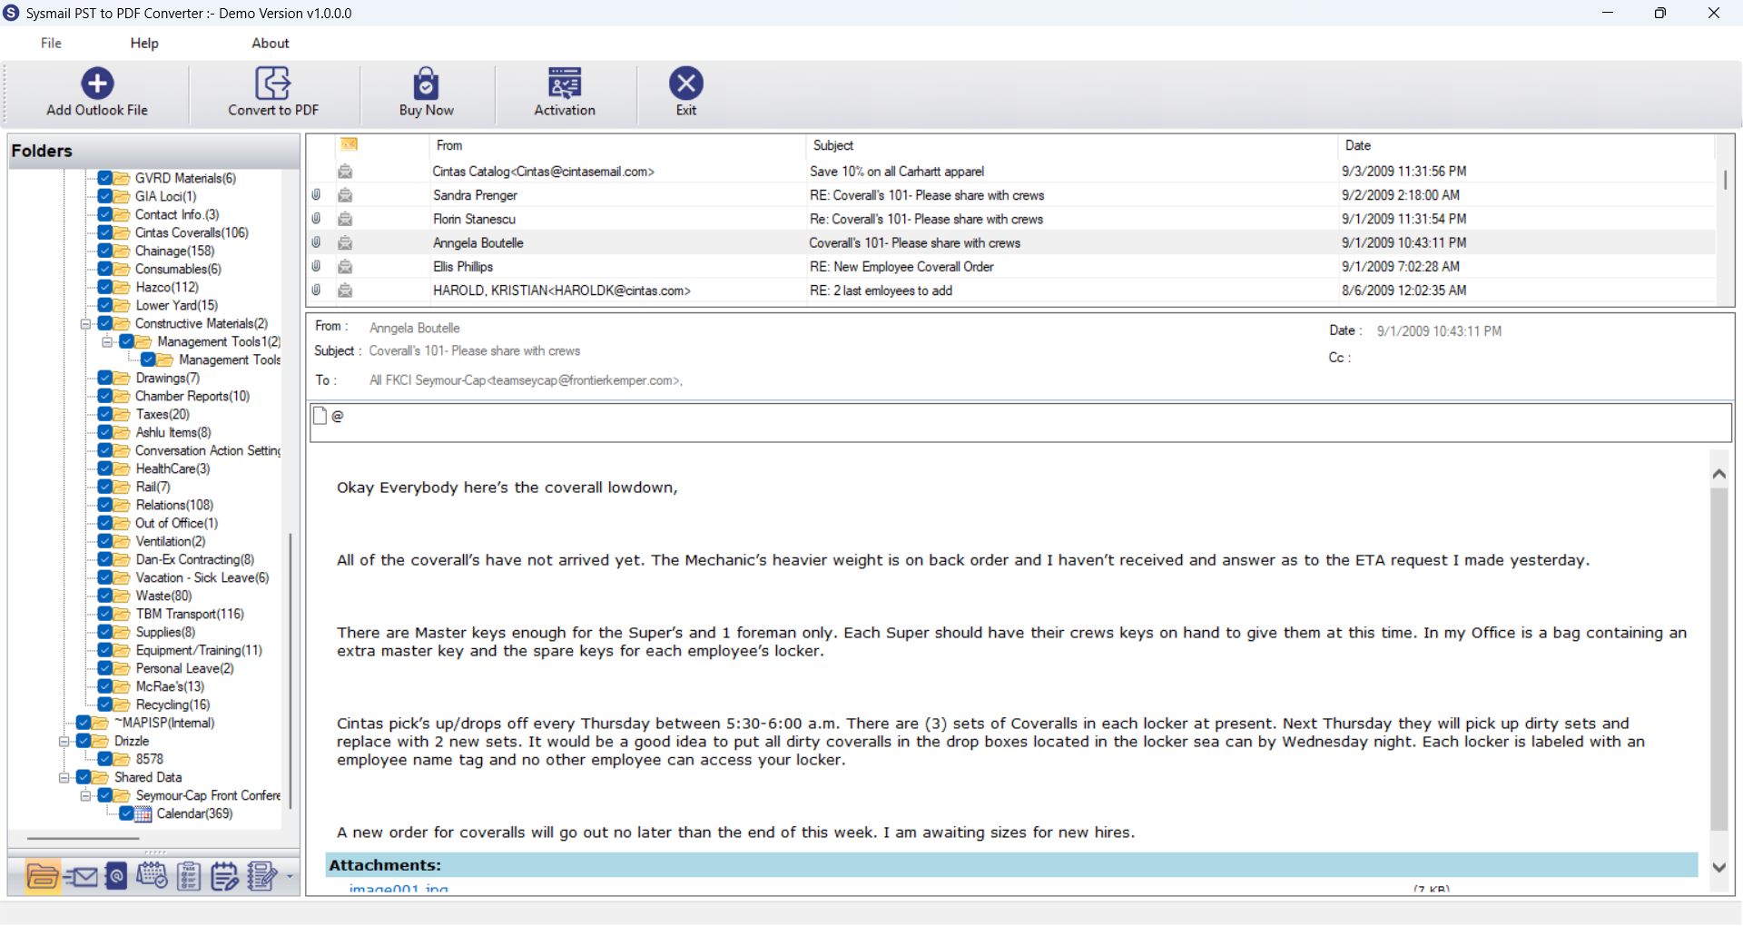
Task: Collapse the Constructive Materials(2) node
Action: click(85, 323)
